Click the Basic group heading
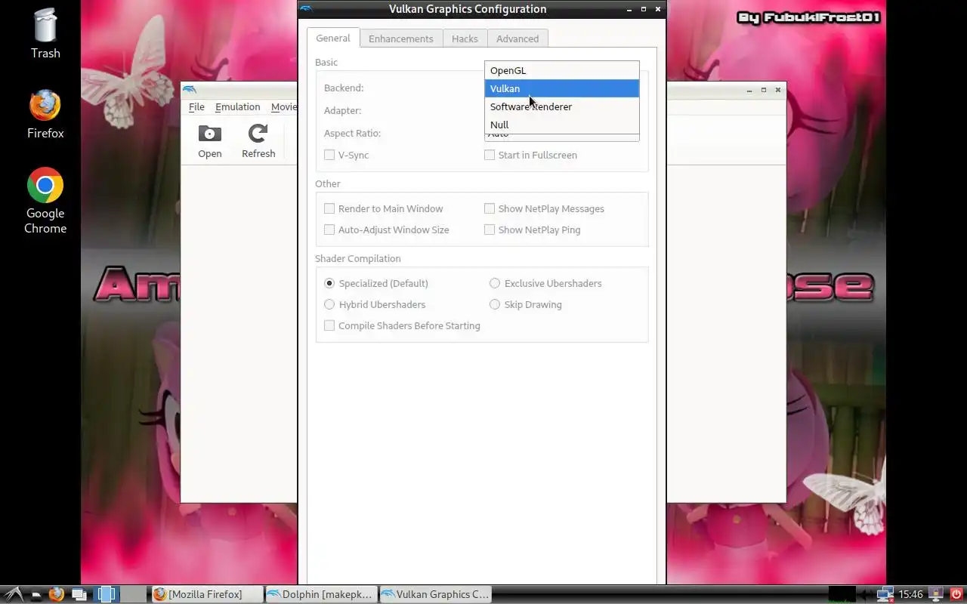Screen dimensions: 967x604 [x=326, y=62]
